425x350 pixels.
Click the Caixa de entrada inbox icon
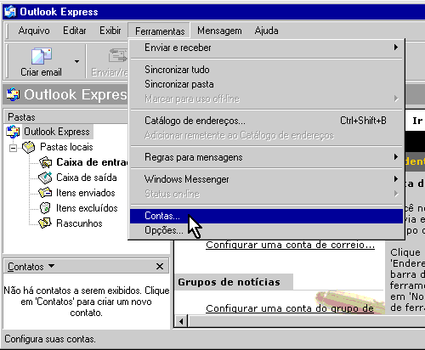tap(45, 162)
